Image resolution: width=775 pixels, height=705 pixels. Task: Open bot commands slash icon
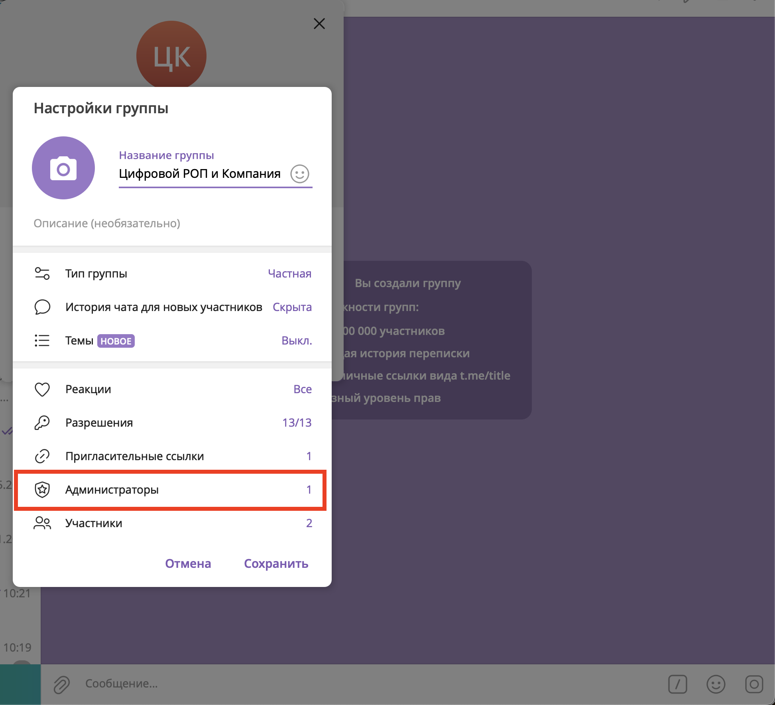point(677,685)
